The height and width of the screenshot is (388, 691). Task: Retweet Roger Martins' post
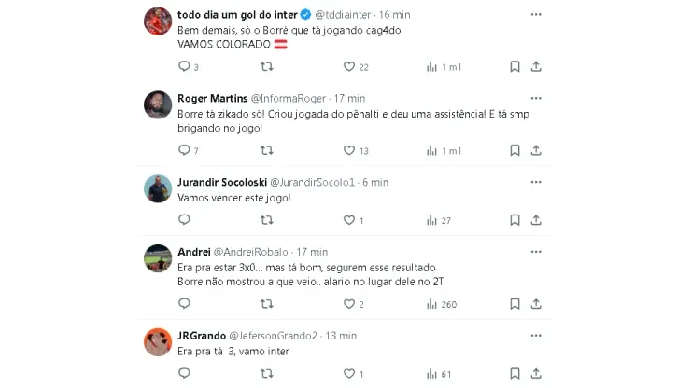point(266,150)
